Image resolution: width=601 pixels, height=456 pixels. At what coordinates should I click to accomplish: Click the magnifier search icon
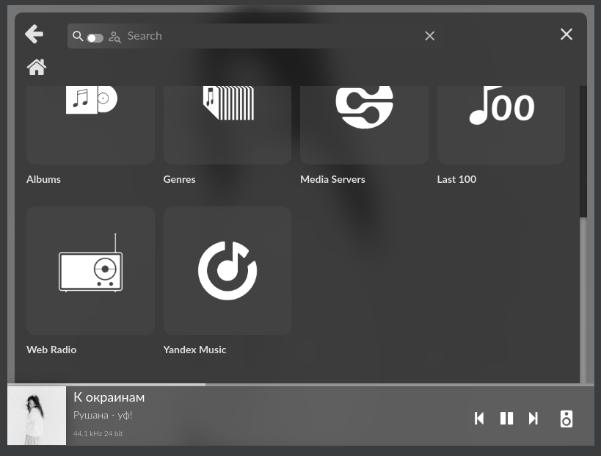point(78,36)
